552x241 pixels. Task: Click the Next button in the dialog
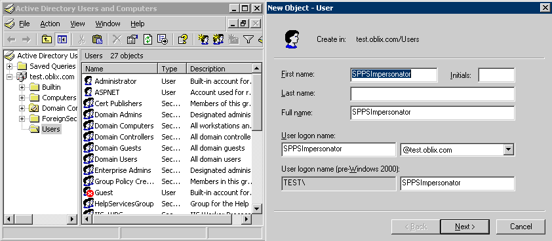(465, 227)
